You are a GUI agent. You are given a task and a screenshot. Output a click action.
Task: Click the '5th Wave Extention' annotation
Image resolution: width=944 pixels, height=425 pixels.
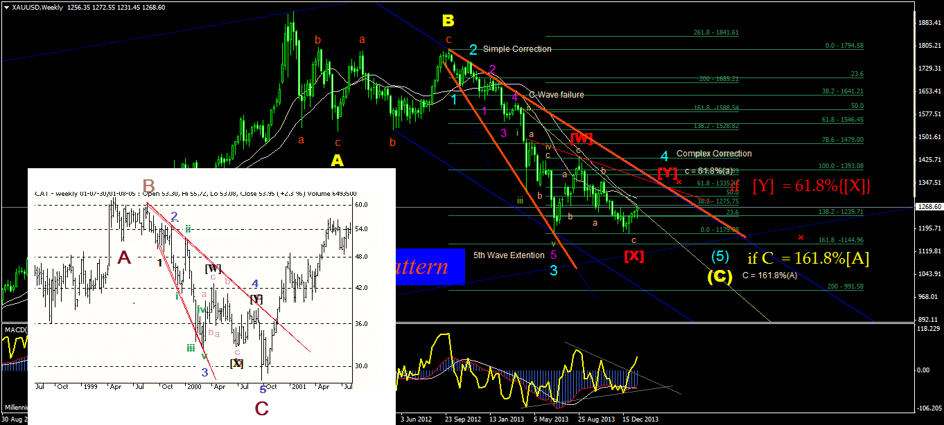[x=509, y=255]
